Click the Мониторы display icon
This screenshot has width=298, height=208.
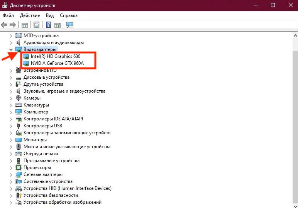[x=19, y=140]
